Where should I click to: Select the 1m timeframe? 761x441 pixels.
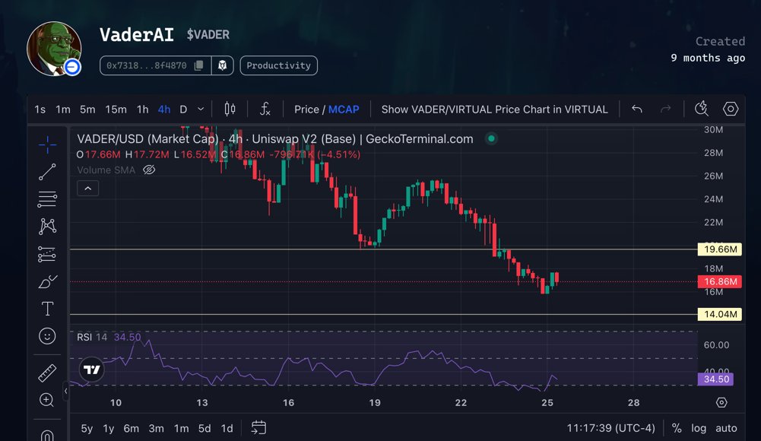click(62, 109)
